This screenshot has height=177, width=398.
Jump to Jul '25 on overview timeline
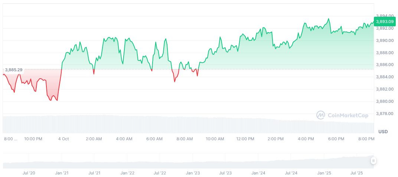pyautogui.click(x=357, y=173)
